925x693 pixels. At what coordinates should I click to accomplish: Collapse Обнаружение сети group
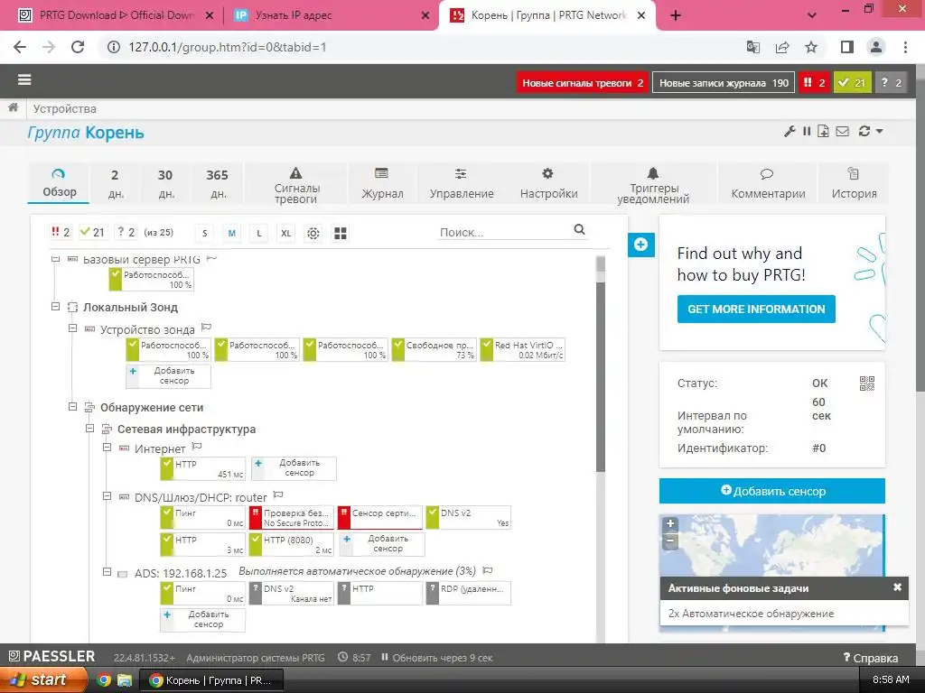[x=72, y=407]
